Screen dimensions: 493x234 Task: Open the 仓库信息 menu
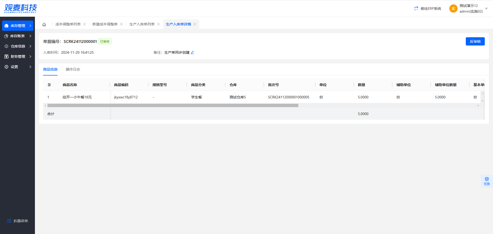[x=18, y=46]
